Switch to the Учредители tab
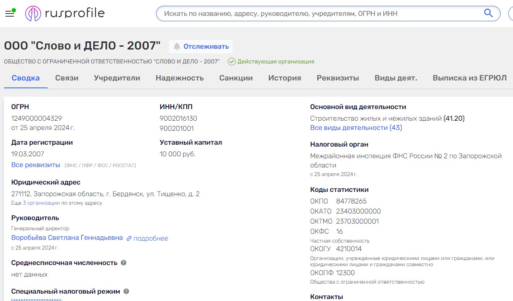The height and width of the screenshot is (301, 513). coord(117,78)
